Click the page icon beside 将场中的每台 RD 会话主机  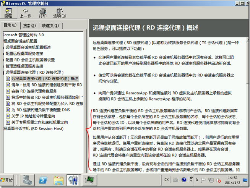coord(8,97)
